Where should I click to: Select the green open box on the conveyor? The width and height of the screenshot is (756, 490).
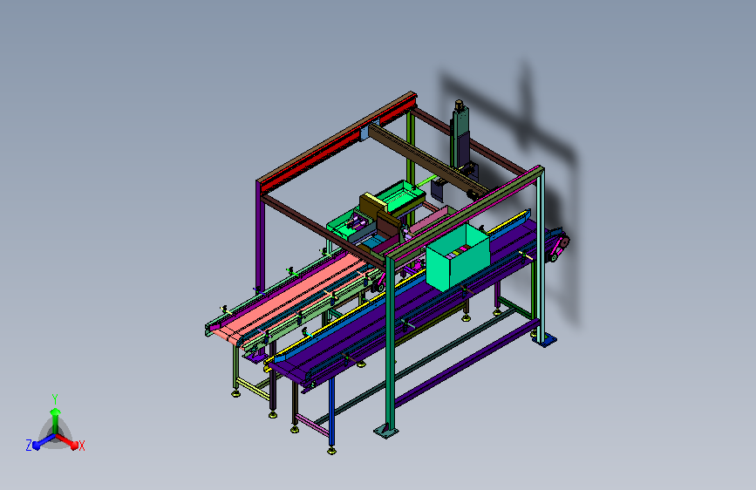458,258
